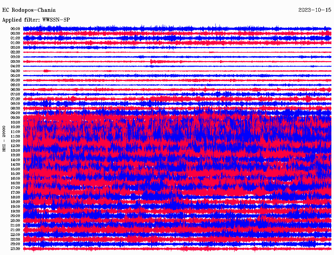Select the 00:00 time row label
Viewport: 334px width, 255px height.
[x=15, y=29]
